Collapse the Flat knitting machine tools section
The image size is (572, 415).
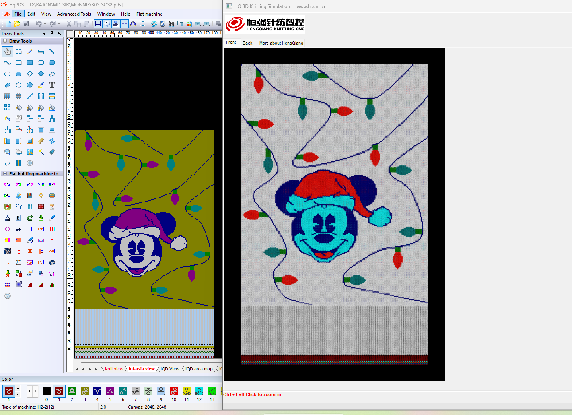5,174
